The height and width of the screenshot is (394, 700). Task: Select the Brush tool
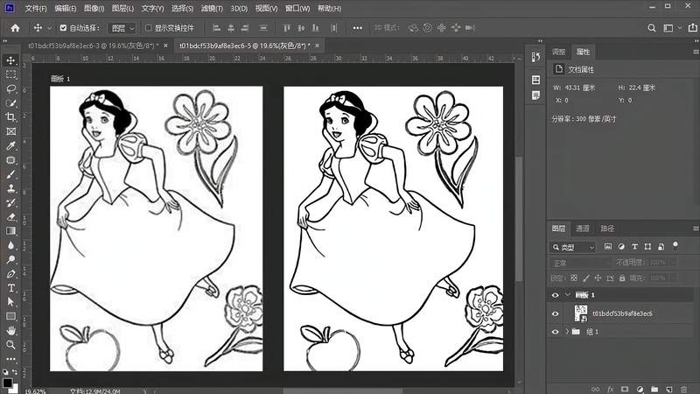click(x=11, y=174)
